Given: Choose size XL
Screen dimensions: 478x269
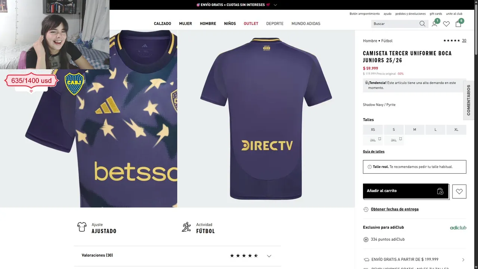Looking at the screenshot, I should click(x=456, y=130).
